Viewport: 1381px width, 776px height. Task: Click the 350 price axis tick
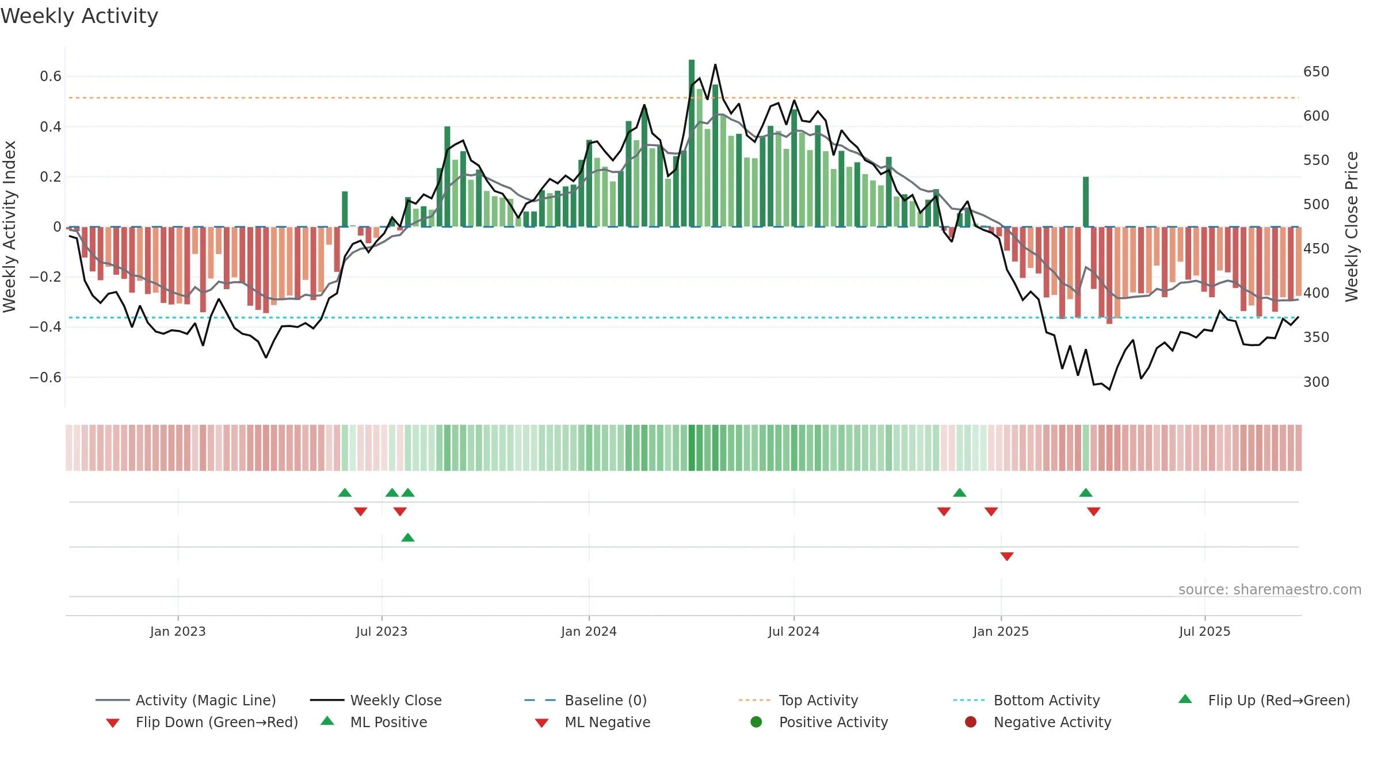click(x=1316, y=337)
